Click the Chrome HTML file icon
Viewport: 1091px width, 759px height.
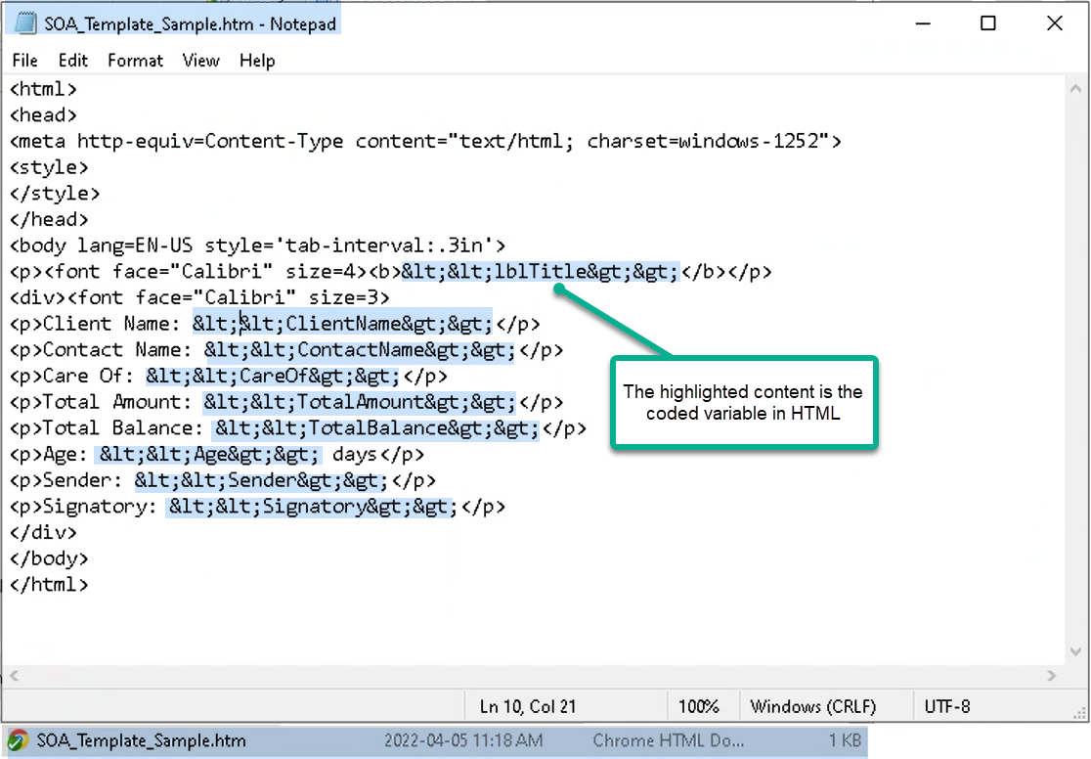coord(18,740)
